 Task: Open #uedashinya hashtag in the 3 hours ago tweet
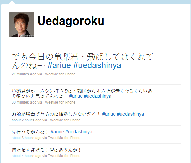click(79, 132)
